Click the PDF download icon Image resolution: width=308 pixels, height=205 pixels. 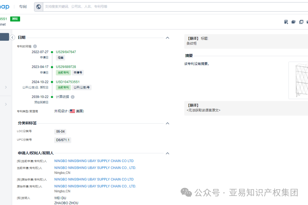pos(286,22)
